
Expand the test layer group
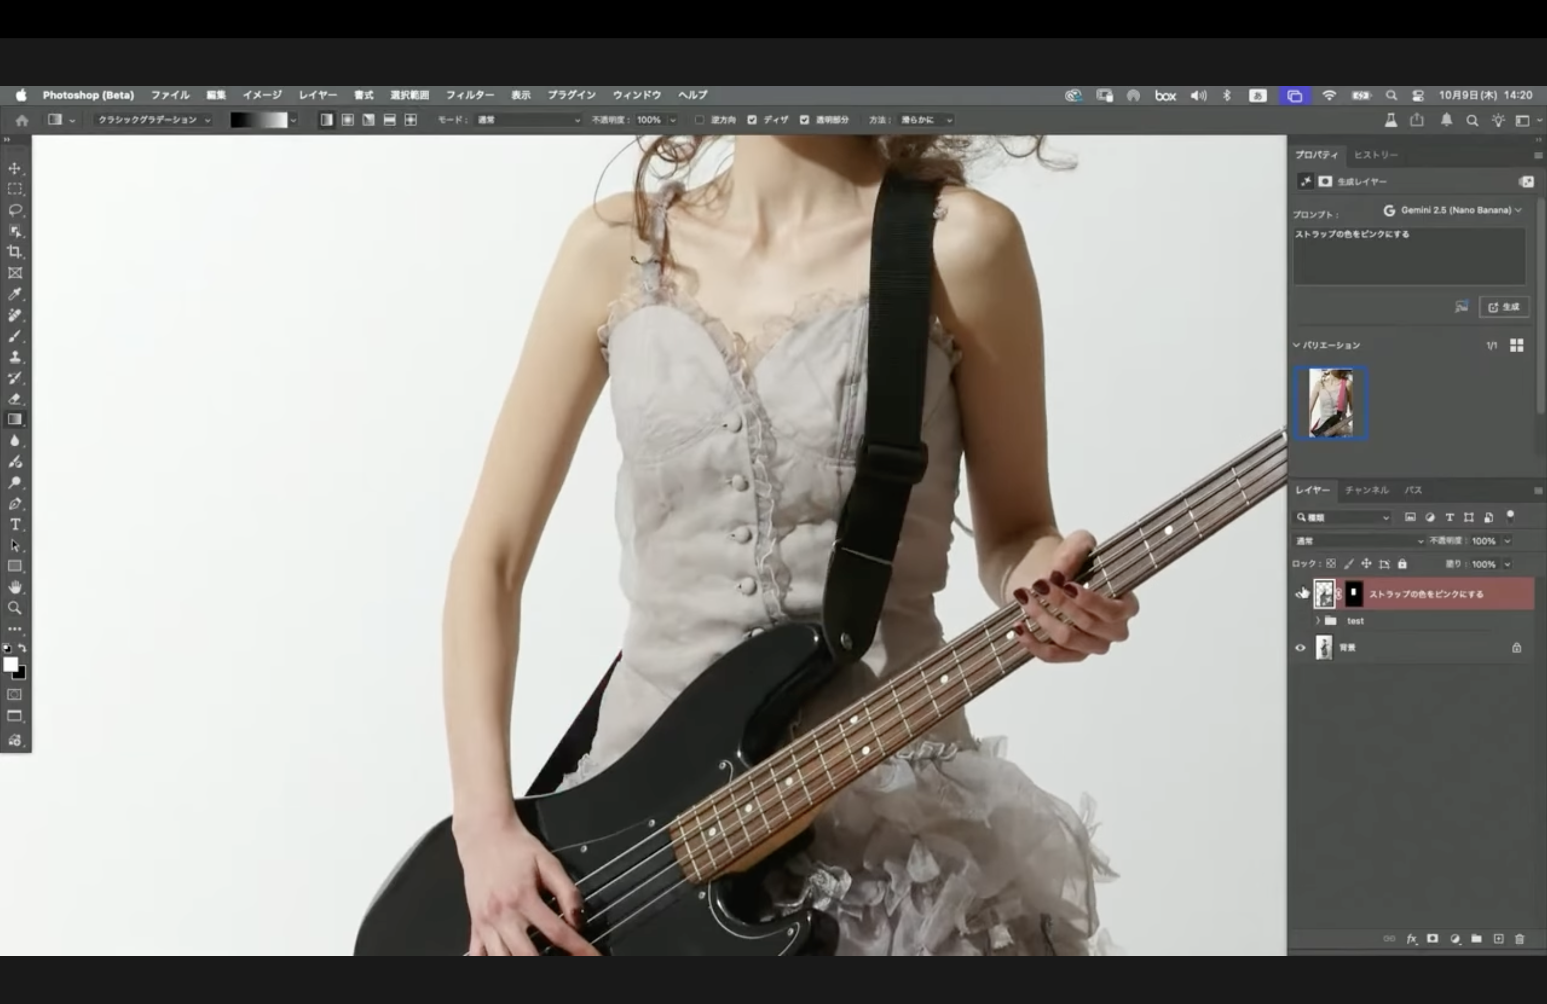pos(1318,621)
